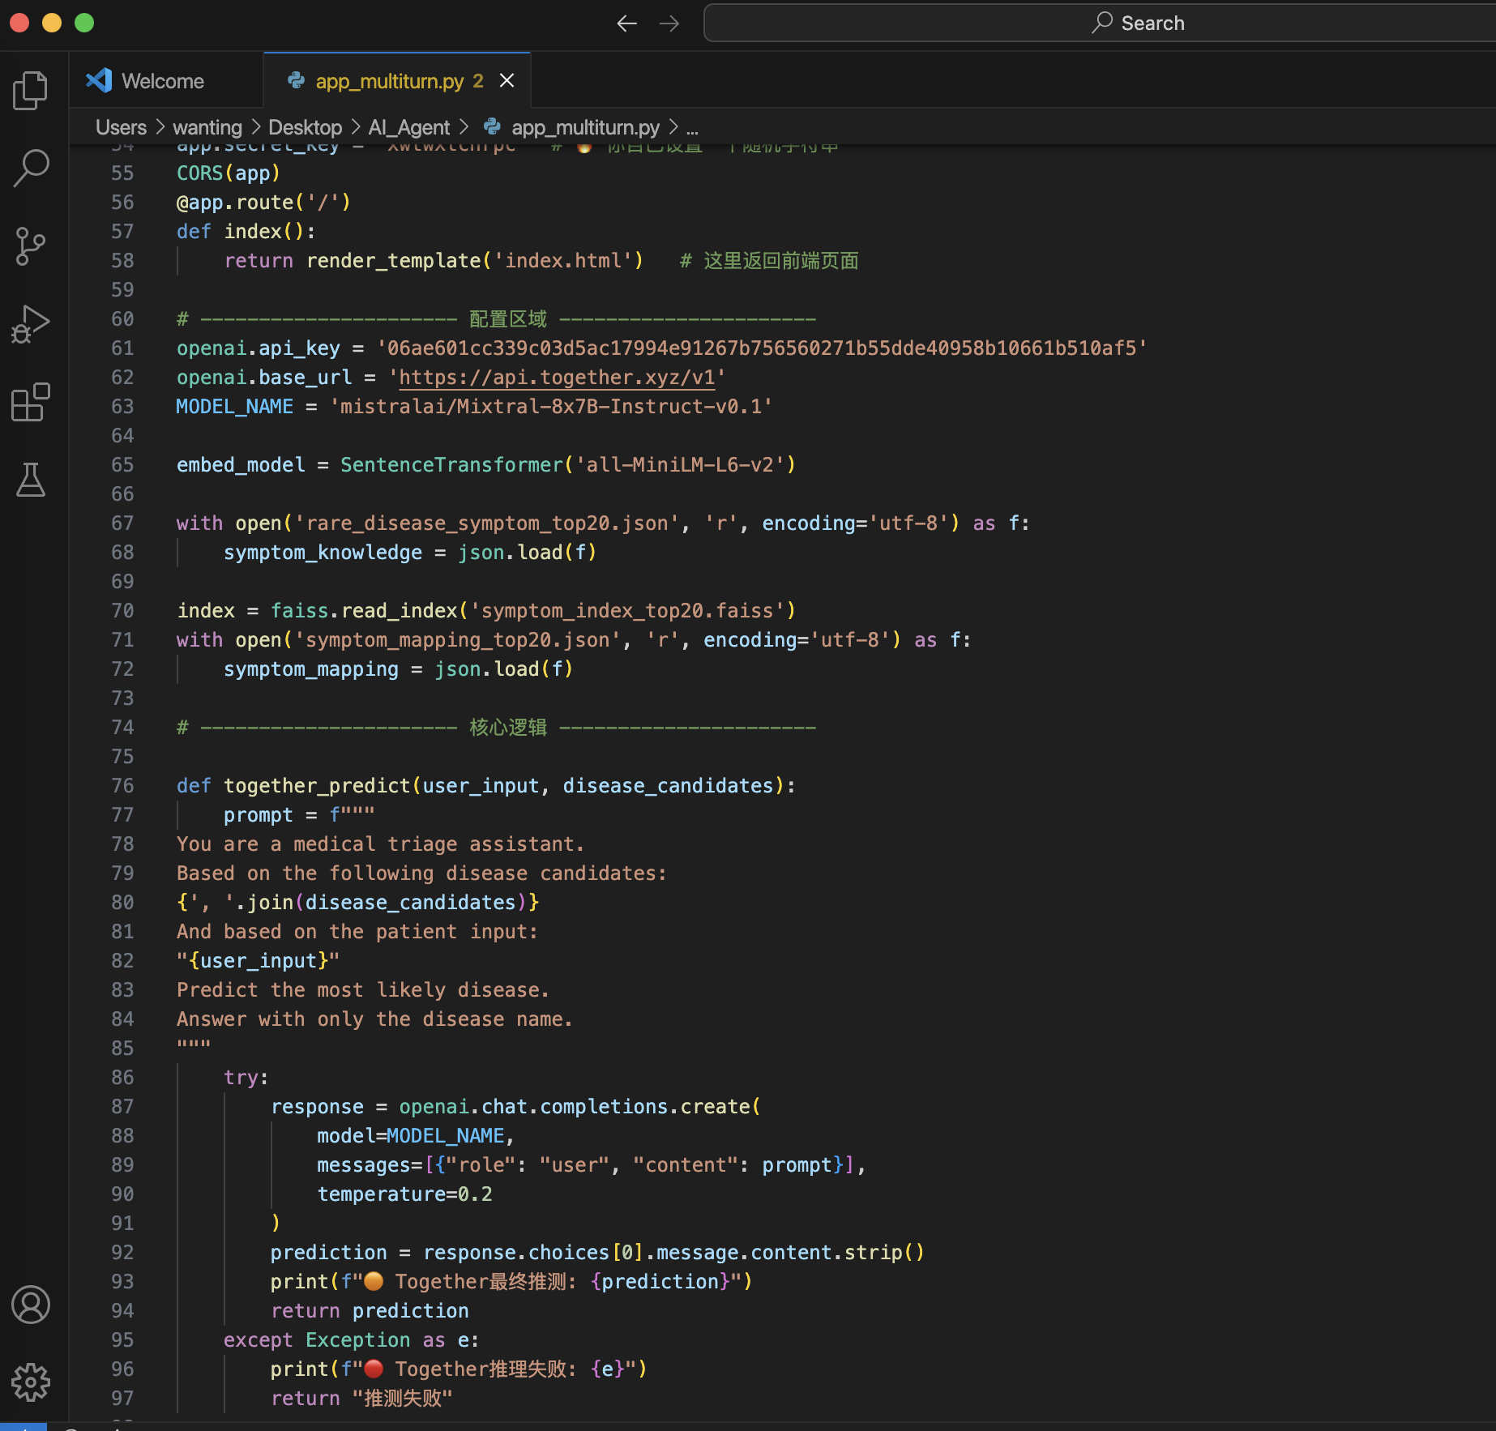Expand the Desktop breadcrumb folder
Image resolution: width=1496 pixels, height=1431 pixels.
[305, 127]
